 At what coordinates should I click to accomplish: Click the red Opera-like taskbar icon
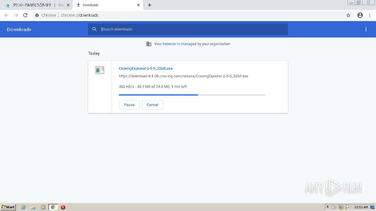point(63,207)
